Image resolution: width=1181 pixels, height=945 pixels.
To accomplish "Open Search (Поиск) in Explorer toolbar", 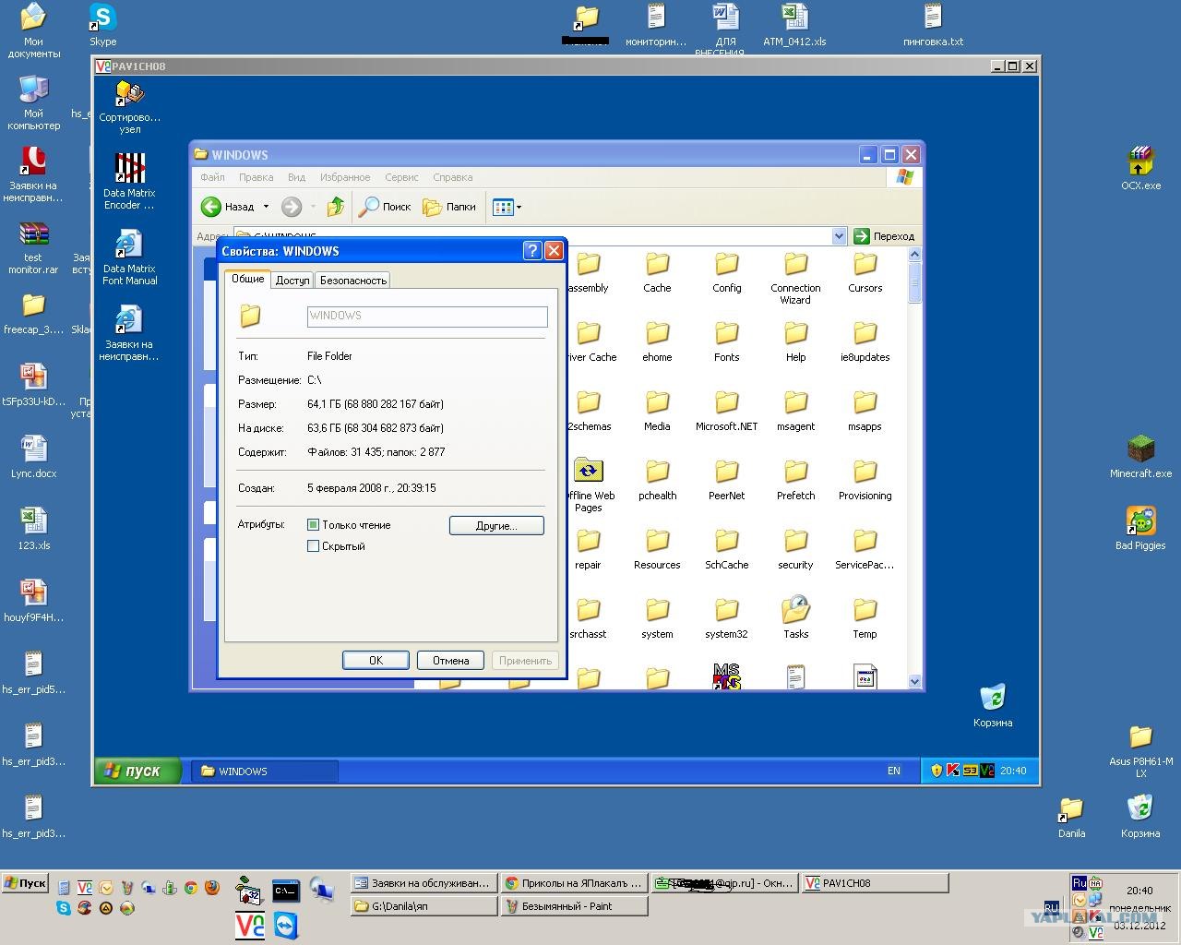I will tap(385, 207).
